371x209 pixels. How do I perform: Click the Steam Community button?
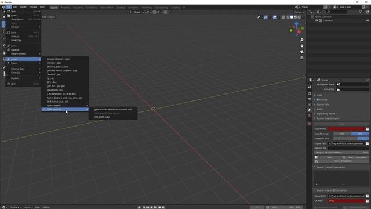pyautogui.click(x=355, y=157)
